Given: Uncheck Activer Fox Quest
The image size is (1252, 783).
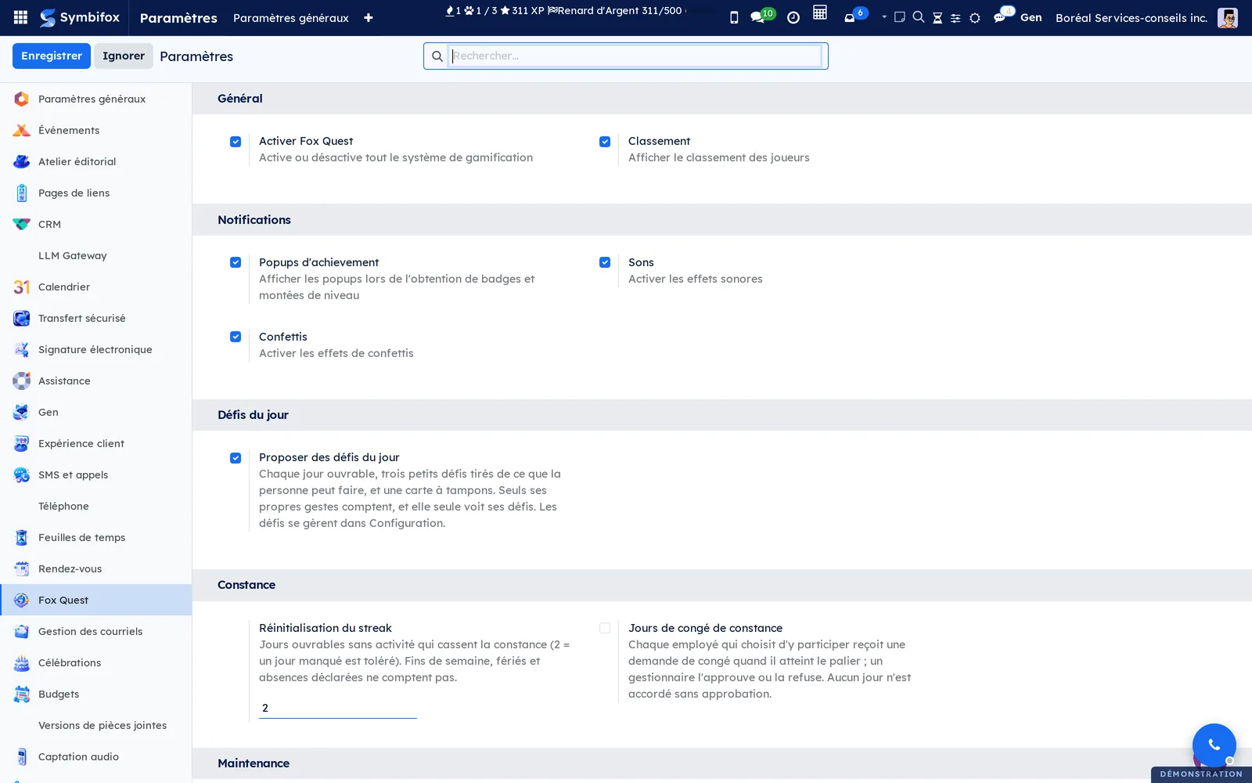Looking at the screenshot, I should click(x=236, y=142).
